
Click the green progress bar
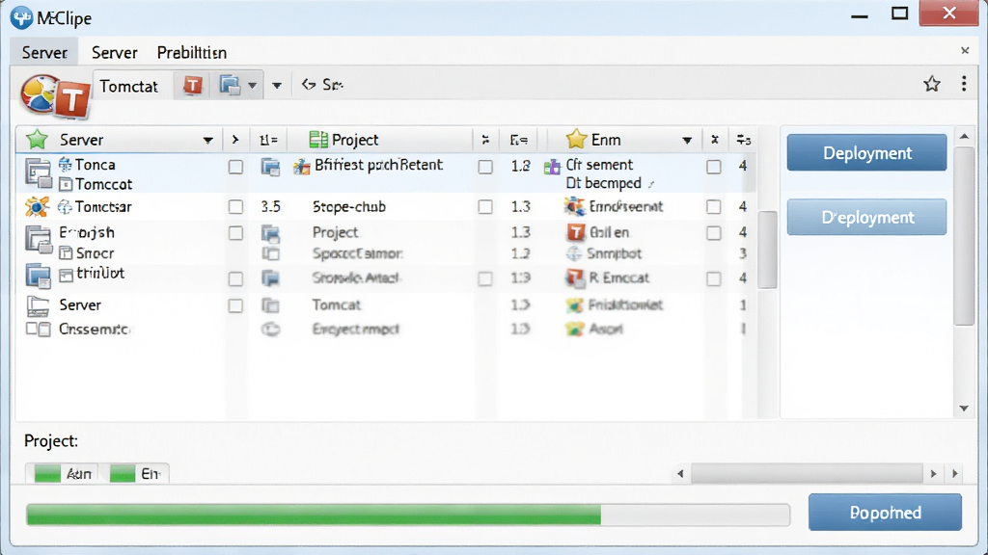pyautogui.click(x=408, y=515)
